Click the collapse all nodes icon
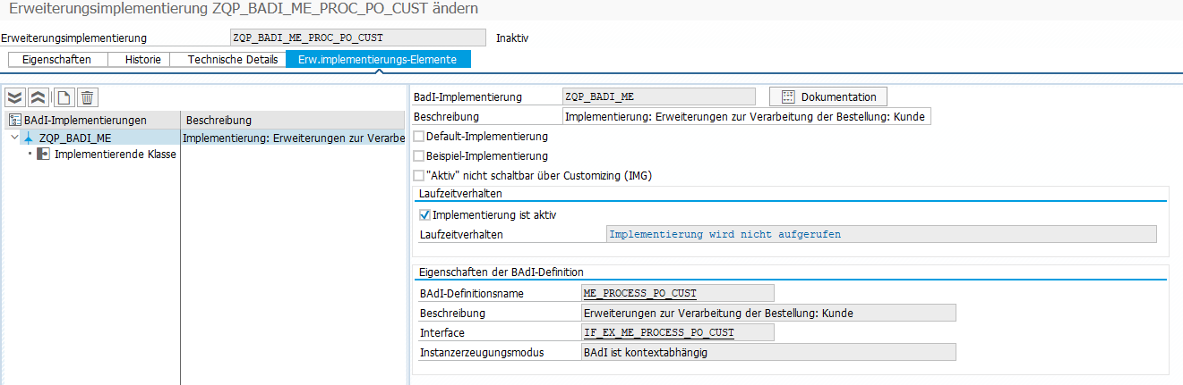The height and width of the screenshot is (385, 1183). click(38, 97)
